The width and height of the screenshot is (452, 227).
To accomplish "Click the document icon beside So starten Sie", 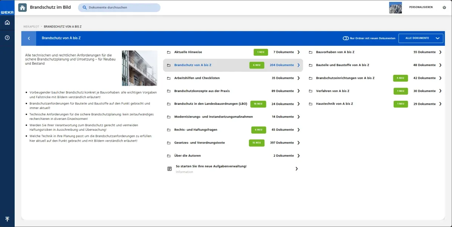I will [169, 169].
